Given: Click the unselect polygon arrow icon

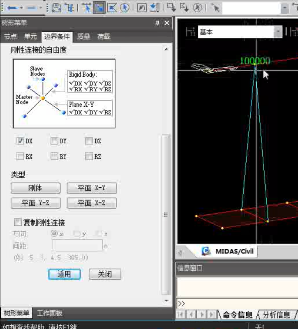Looking at the screenshot, I should tap(184, 7).
